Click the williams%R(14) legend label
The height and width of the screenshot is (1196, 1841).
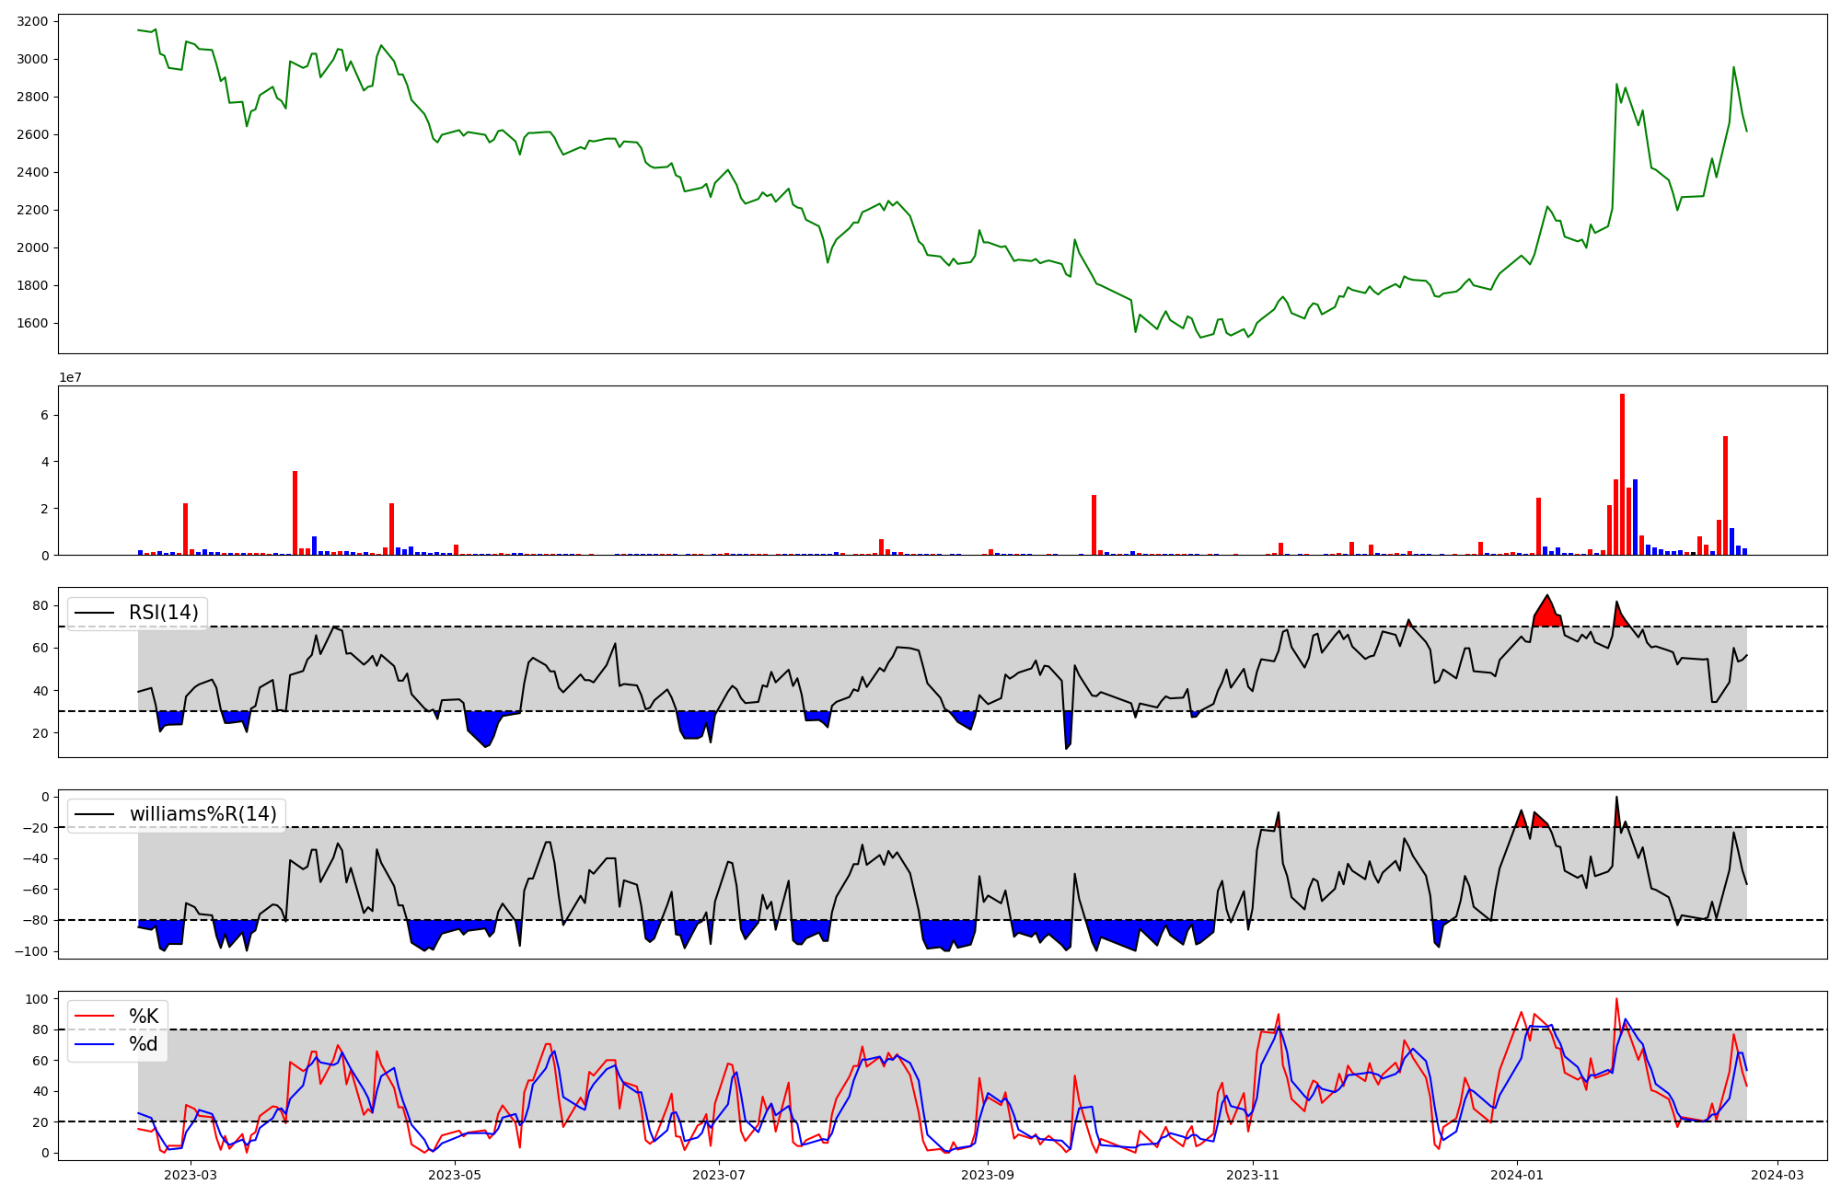coord(203,814)
